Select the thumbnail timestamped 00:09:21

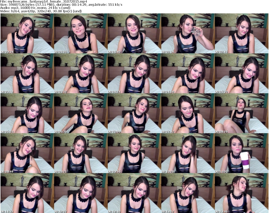pos(81,153)
